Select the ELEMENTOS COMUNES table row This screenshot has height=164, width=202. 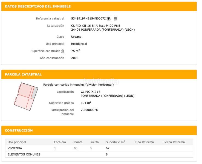coord(24,154)
